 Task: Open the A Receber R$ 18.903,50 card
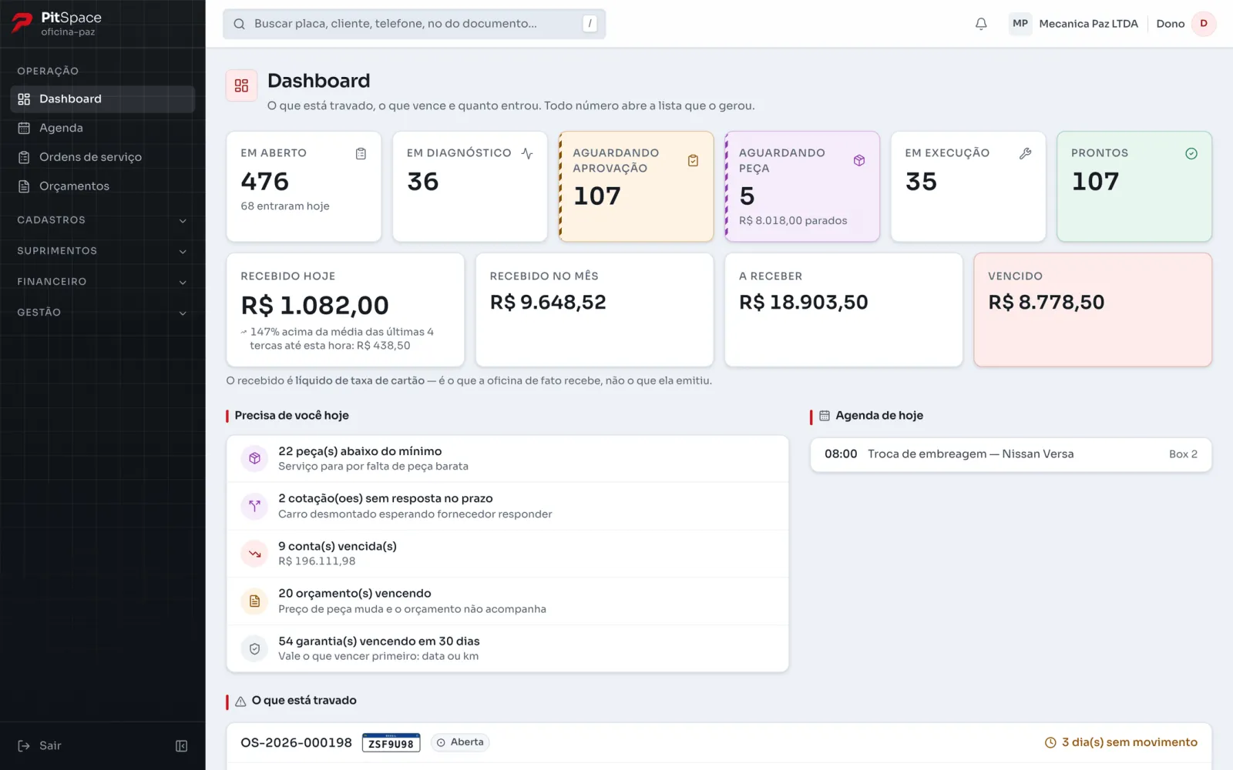click(x=844, y=310)
